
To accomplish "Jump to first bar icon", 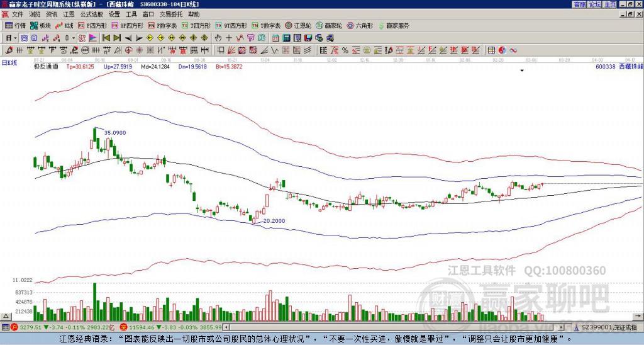I will [106, 38].
